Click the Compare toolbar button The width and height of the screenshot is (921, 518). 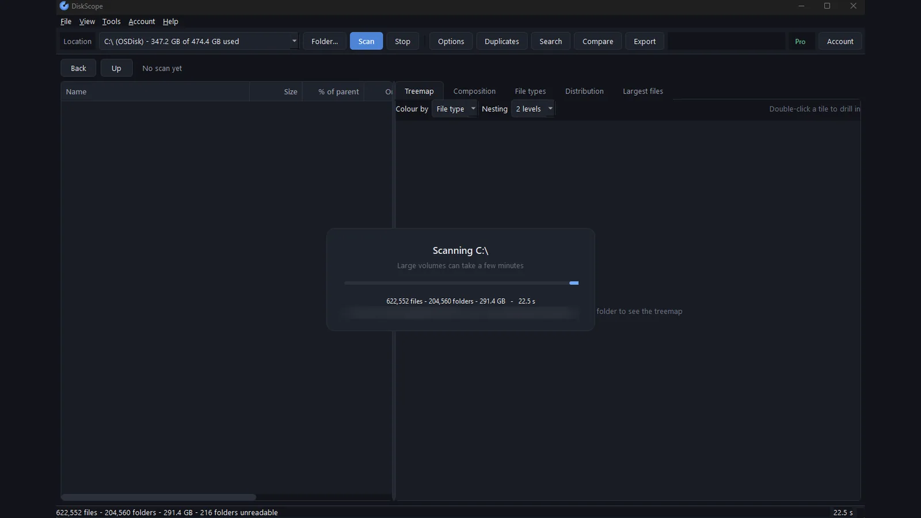(597, 41)
